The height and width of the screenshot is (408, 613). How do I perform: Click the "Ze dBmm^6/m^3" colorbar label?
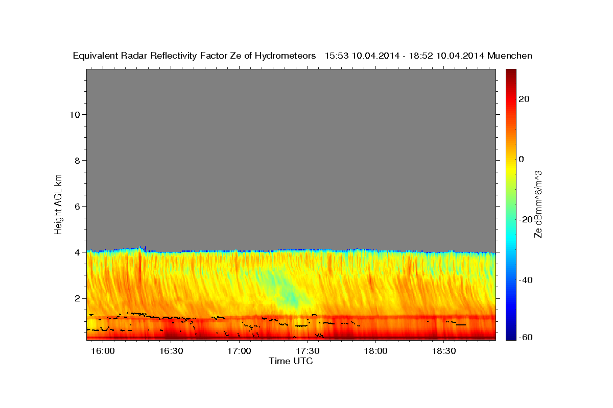(538, 204)
